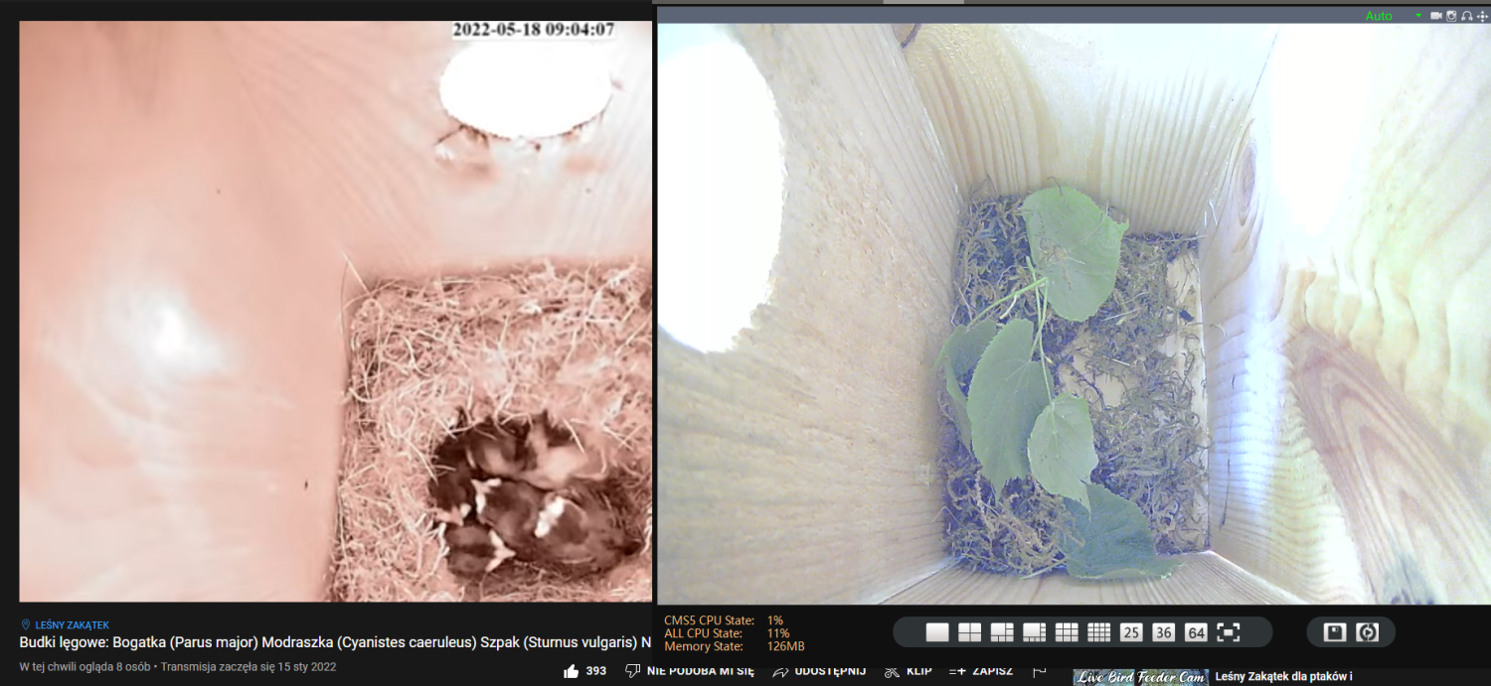The width and height of the screenshot is (1491, 686).
Task: Select the 25-camera layout
Action: click(x=1131, y=632)
